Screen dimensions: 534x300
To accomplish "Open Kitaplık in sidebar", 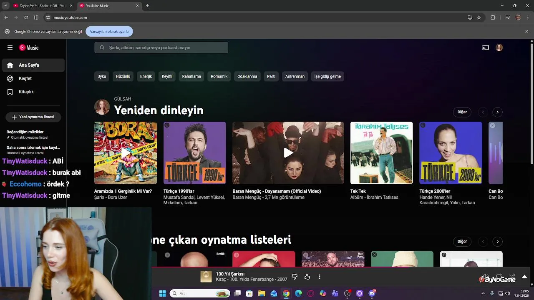I will pos(33,92).
